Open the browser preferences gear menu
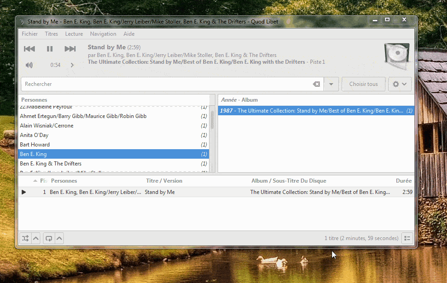 point(399,84)
